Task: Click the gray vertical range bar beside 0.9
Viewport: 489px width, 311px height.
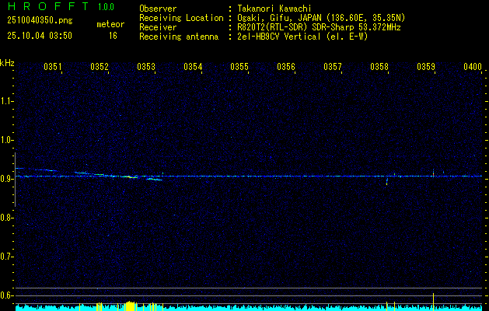Action: click(15, 180)
